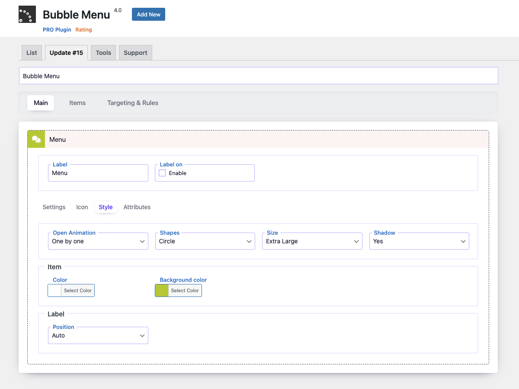Open the Shadow dropdown
The width and height of the screenshot is (519, 389).
(419, 241)
